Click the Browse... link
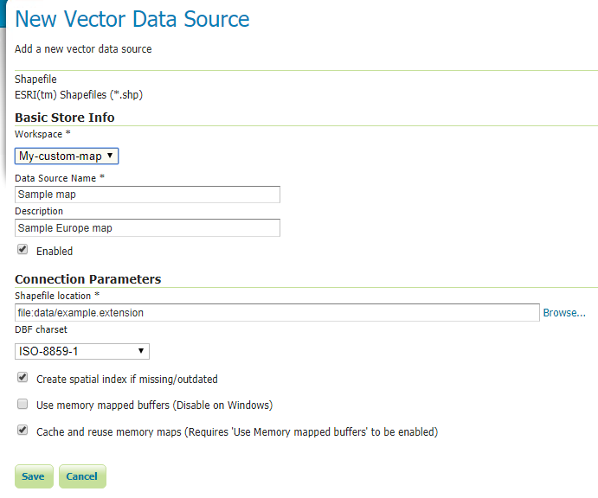This screenshot has width=598, height=498. [564, 313]
